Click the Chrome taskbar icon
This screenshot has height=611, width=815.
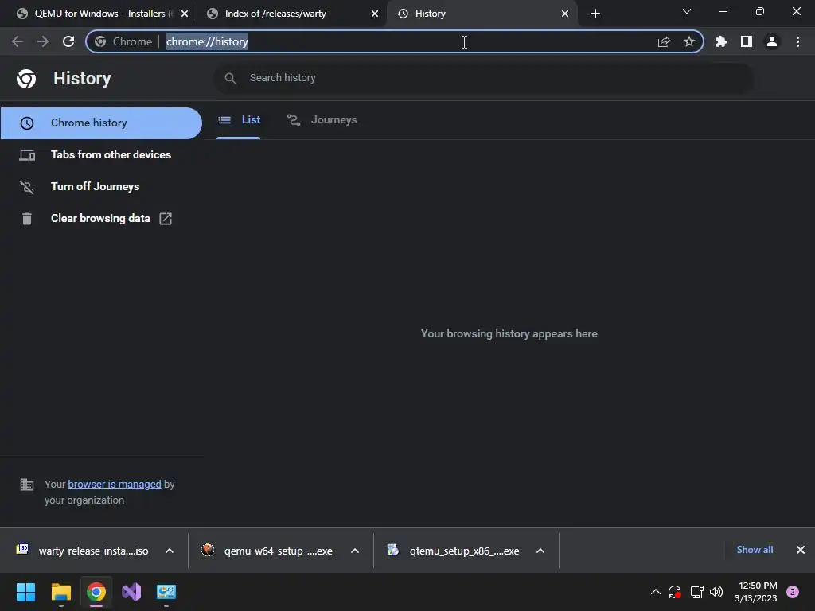96,592
